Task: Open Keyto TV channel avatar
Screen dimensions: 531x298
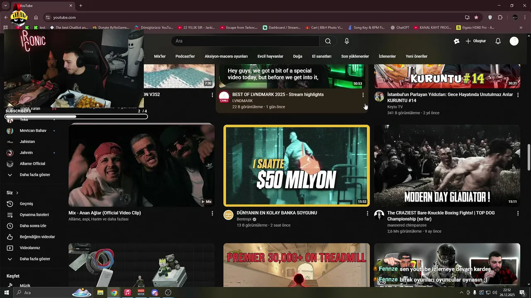Action: tap(379, 97)
